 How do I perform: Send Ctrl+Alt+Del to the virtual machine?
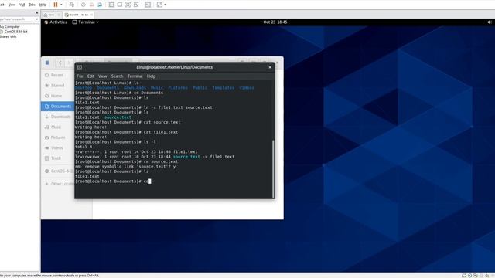point(72,5)
